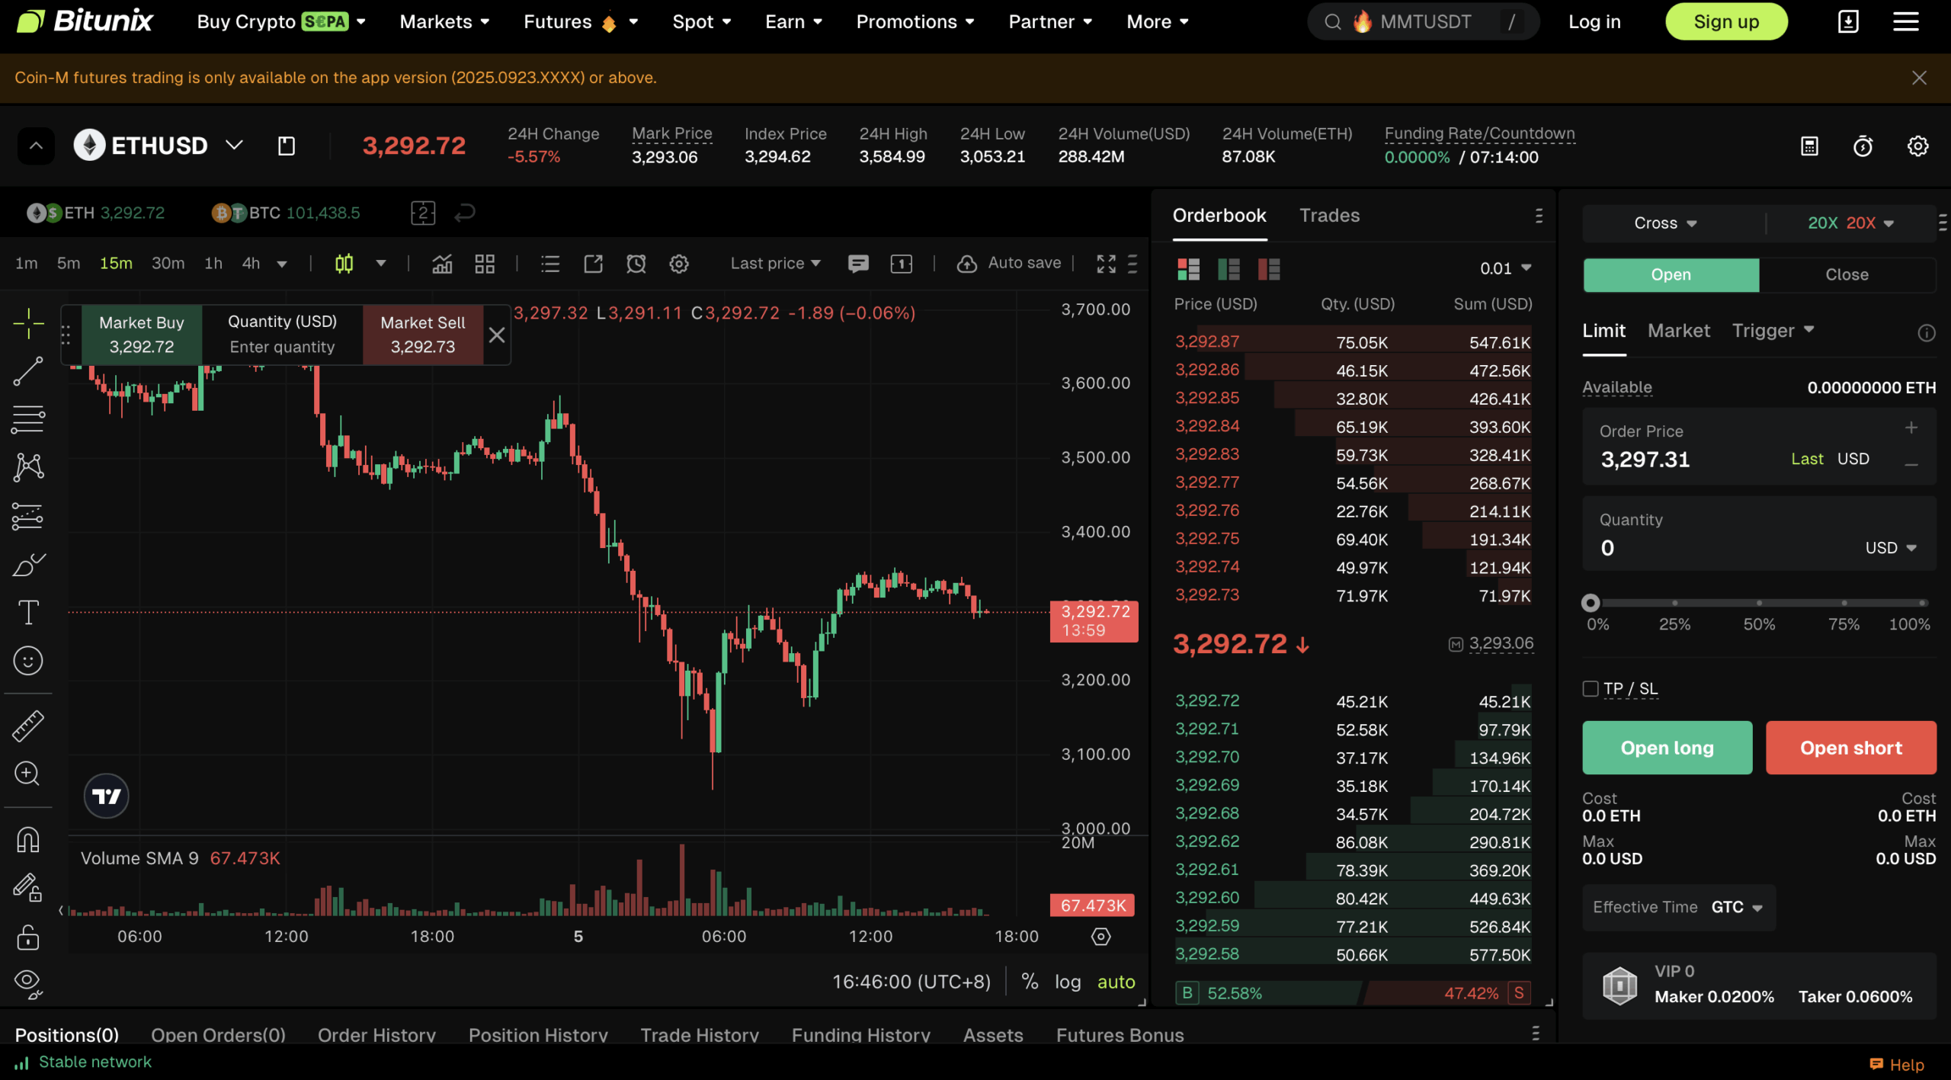This screenshot has width=1951, height=1080.
Task: Select the brush drawing tool
Action: (28, 565)
